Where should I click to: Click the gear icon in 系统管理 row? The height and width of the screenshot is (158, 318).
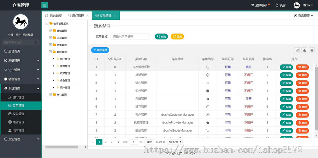[x=208, y=99]
